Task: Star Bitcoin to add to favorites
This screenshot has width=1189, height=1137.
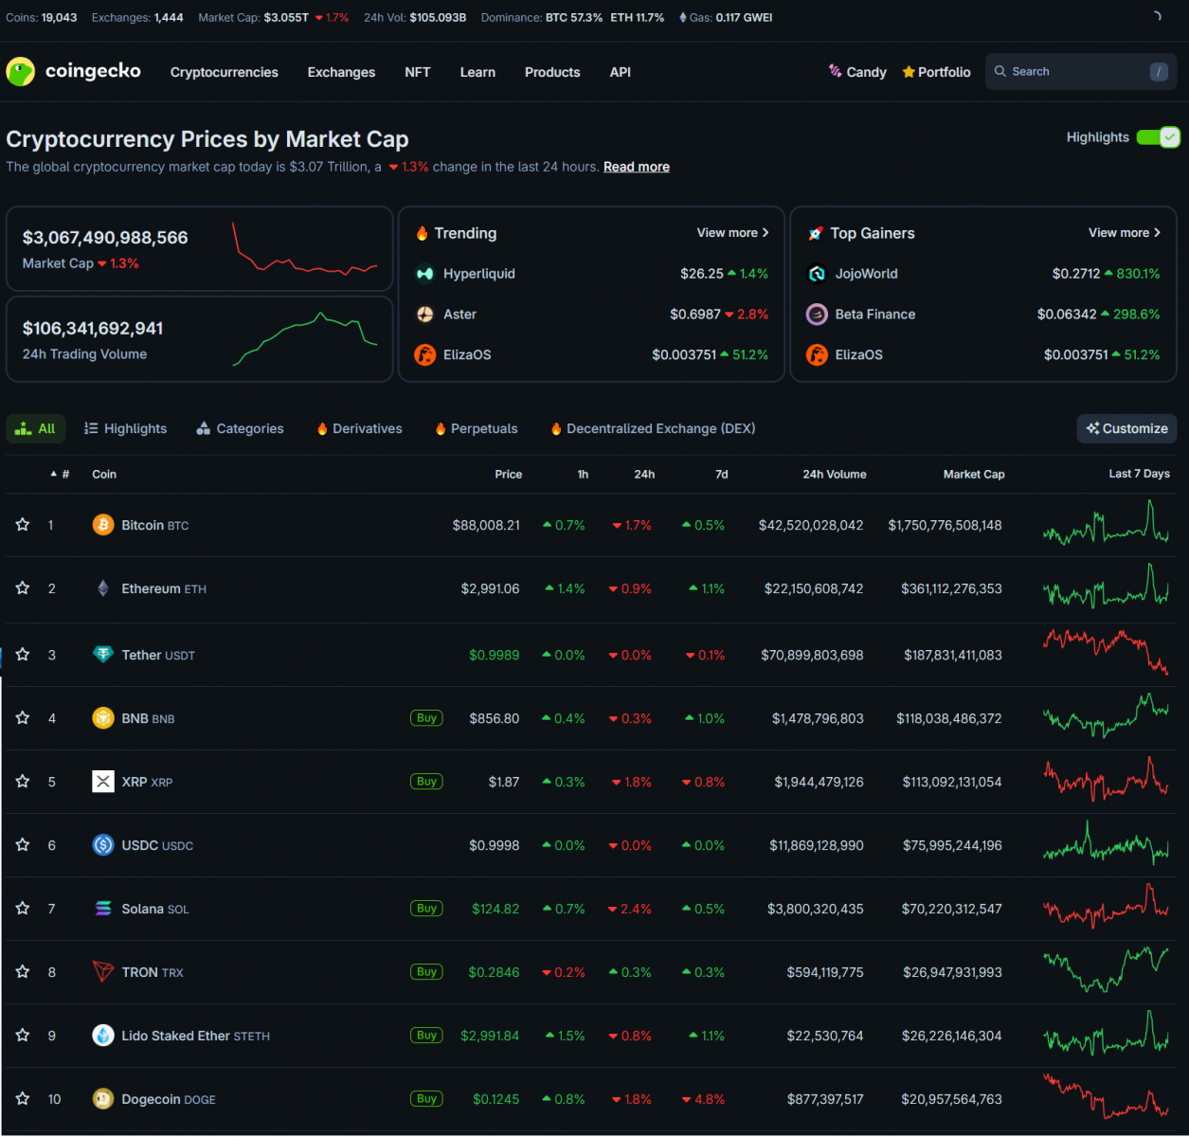Action: [23, 525]
